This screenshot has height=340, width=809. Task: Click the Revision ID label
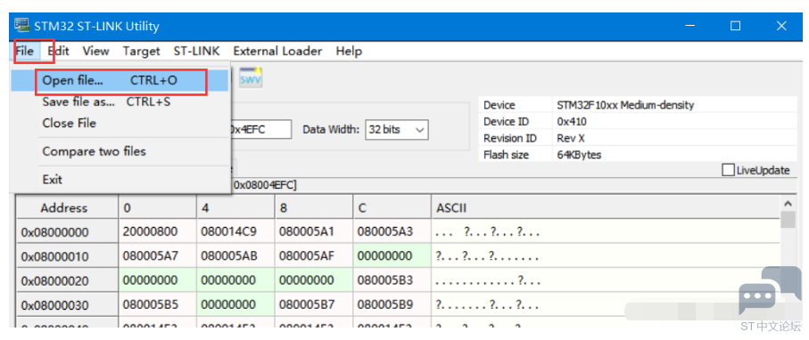pos(510,138)
